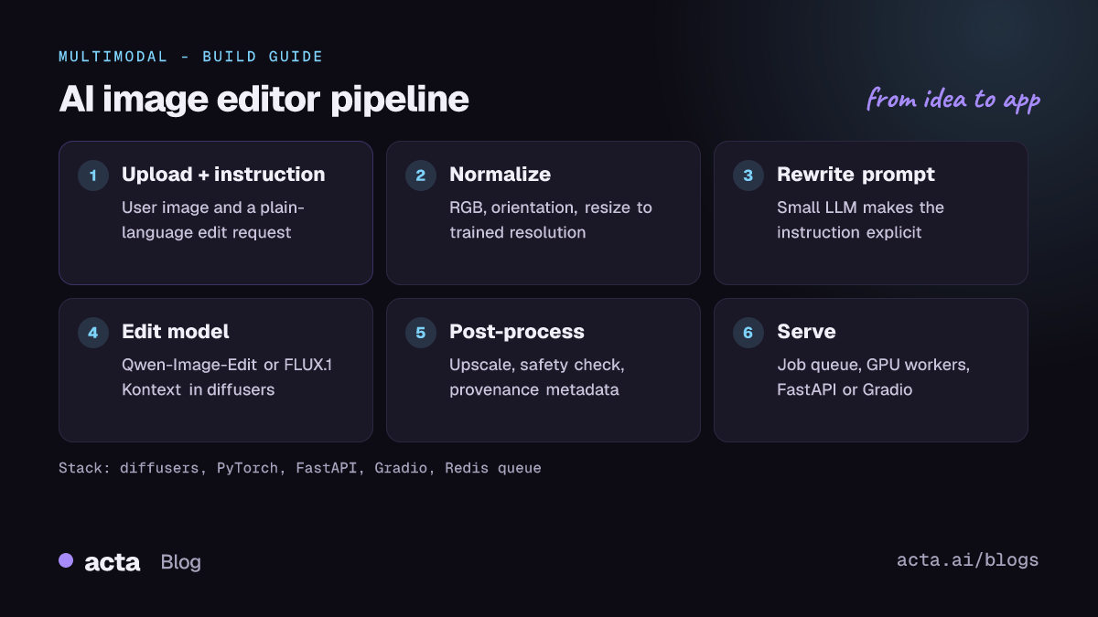The width and height of the screenshot is (1098, 617).
Task: Click 'User image and a plain-language edit request' text
Action: pyautogui.click(x=213, y=220)
